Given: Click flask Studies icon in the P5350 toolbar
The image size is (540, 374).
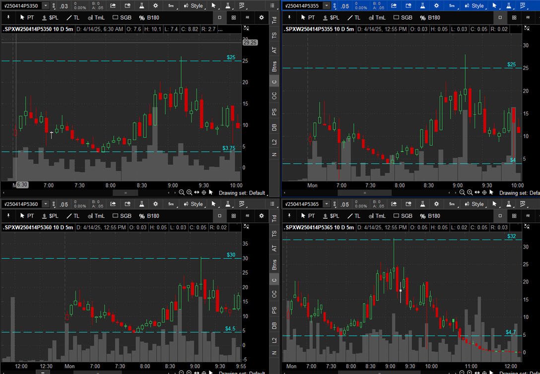Looking at the screenshot, I should (x=141, y=6).
